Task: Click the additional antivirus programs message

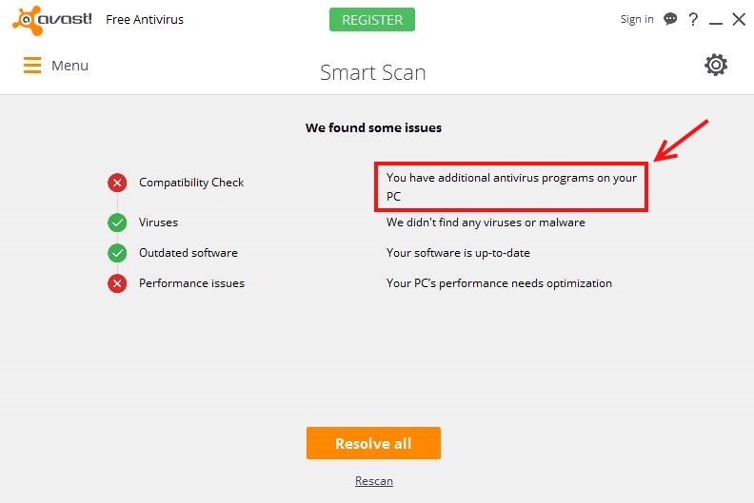Action: pos(511,187)
